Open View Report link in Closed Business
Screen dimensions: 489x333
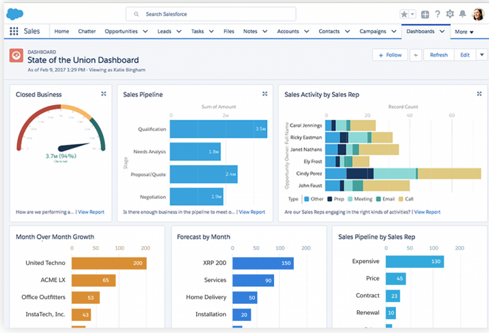[x=91, y=212]
